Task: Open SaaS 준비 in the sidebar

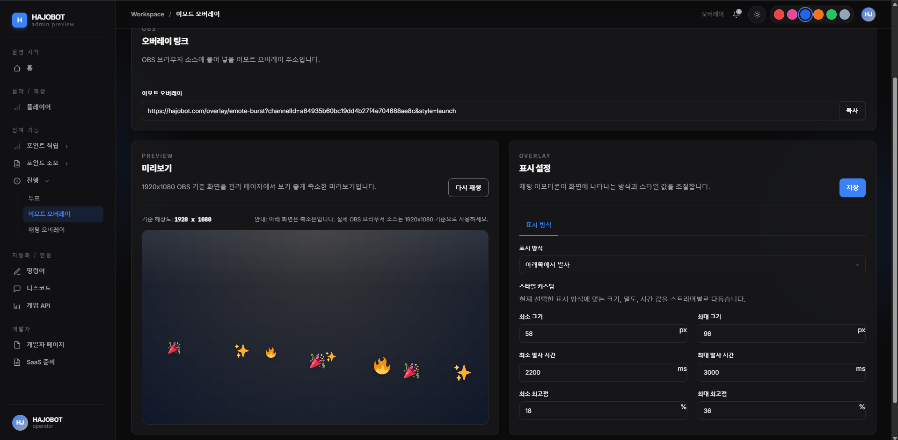Action: coord(41,362)
